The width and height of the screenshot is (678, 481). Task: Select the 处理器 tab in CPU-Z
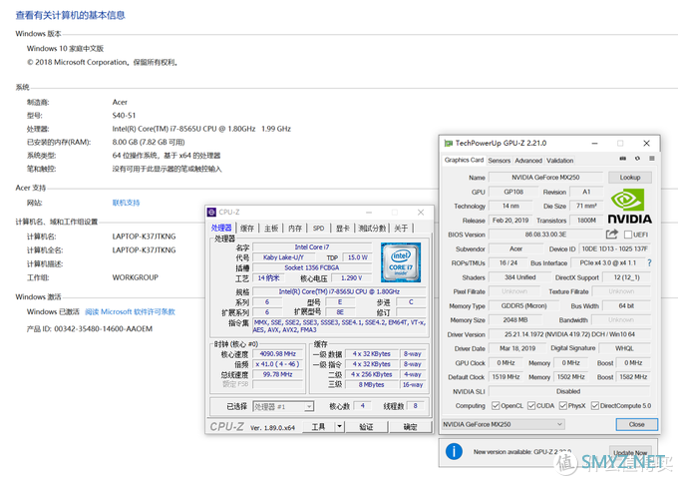[221, 228]
